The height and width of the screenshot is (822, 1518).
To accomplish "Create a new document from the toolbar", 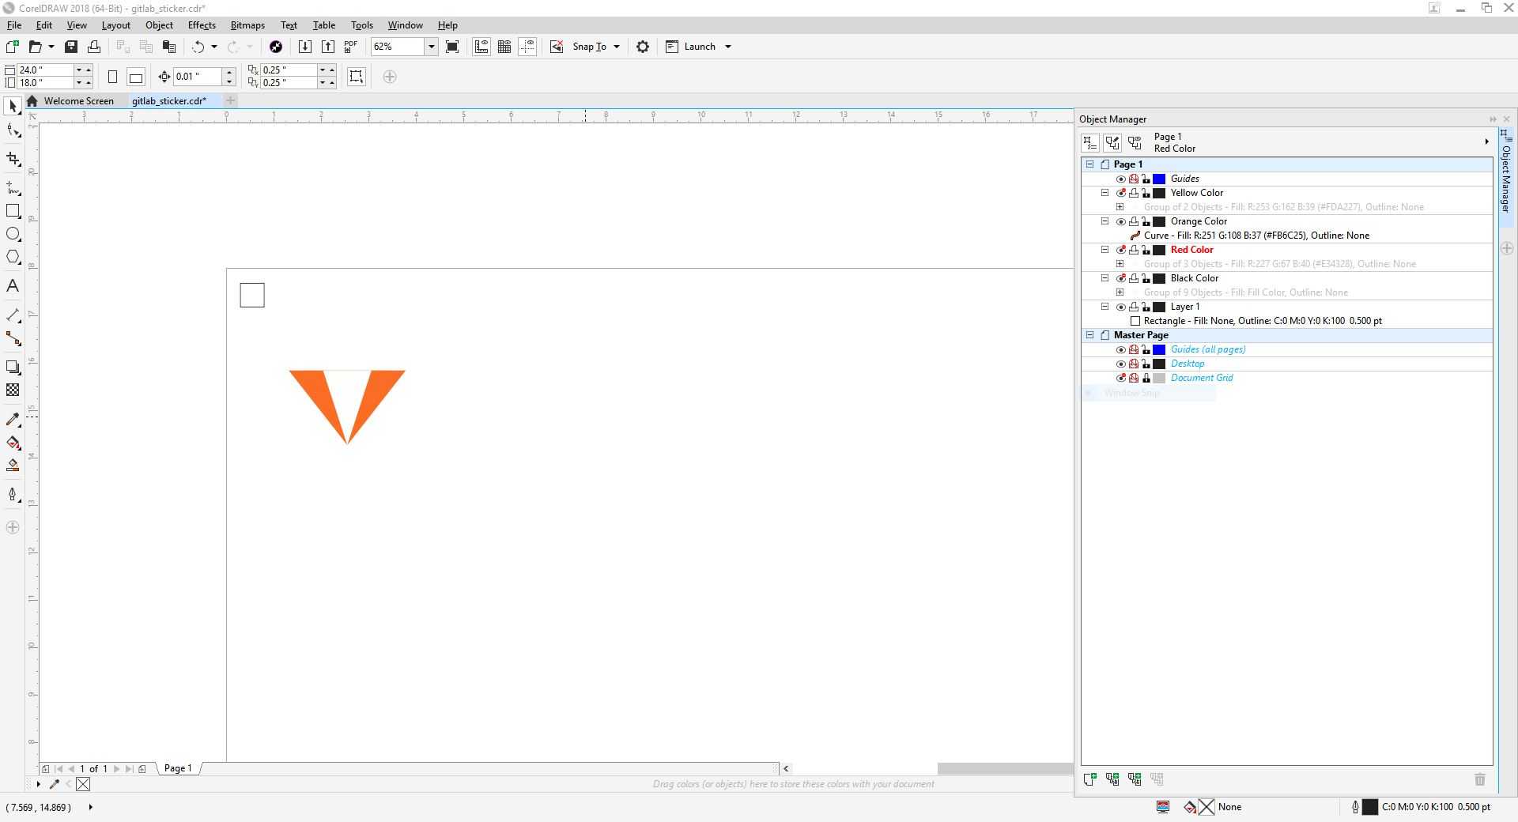I will tap(13, 47).
